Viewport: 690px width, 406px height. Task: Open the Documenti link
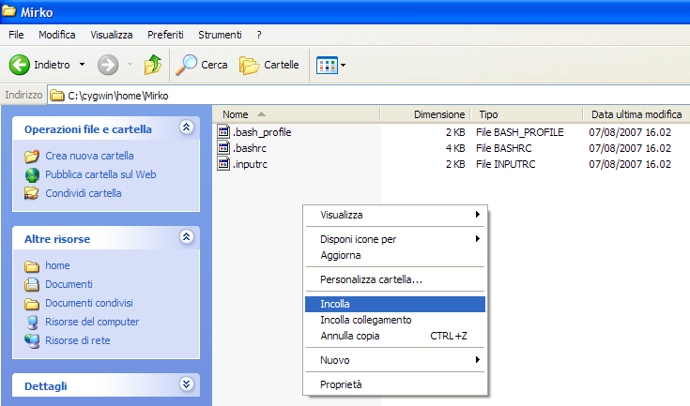[x=69, y=284]
